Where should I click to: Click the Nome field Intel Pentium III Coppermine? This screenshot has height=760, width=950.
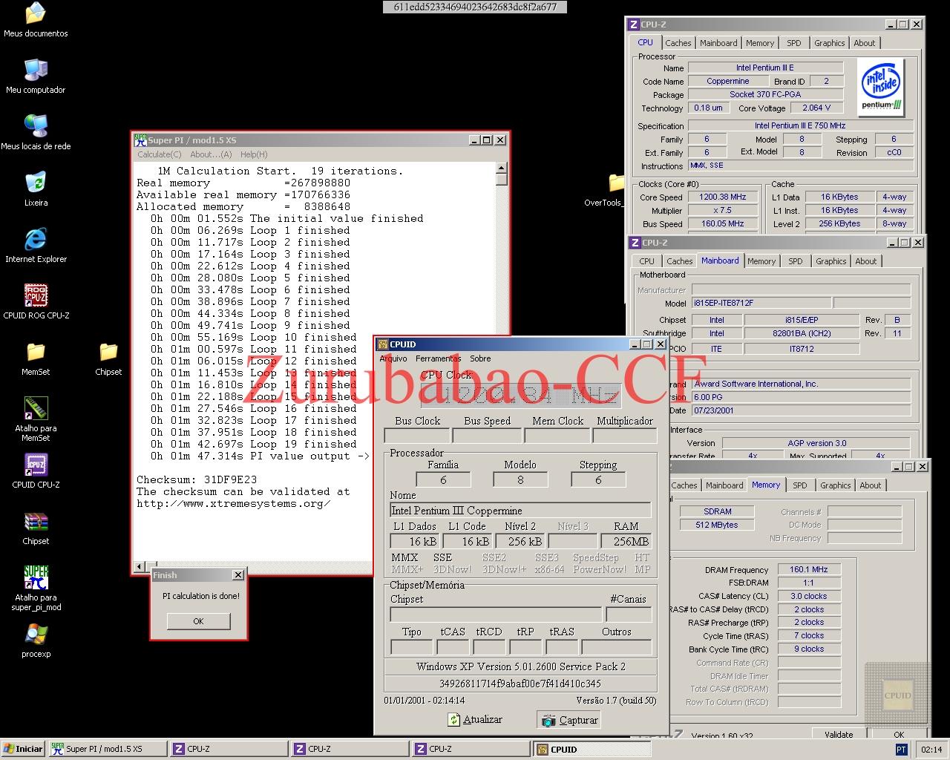tap(520, 511)
